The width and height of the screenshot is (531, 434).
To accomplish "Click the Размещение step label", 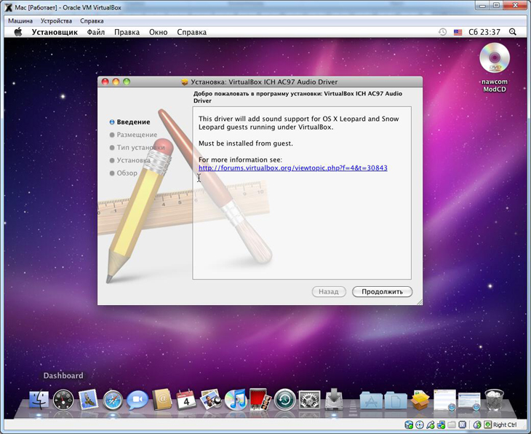I will [x=137, y=135].
